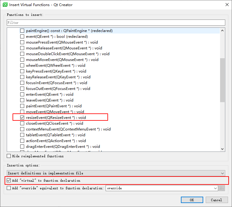This screenshot has width=232, height=207.
Task: Enable Add "override" equivalent checkbox
Action: [x=9, y=188]
